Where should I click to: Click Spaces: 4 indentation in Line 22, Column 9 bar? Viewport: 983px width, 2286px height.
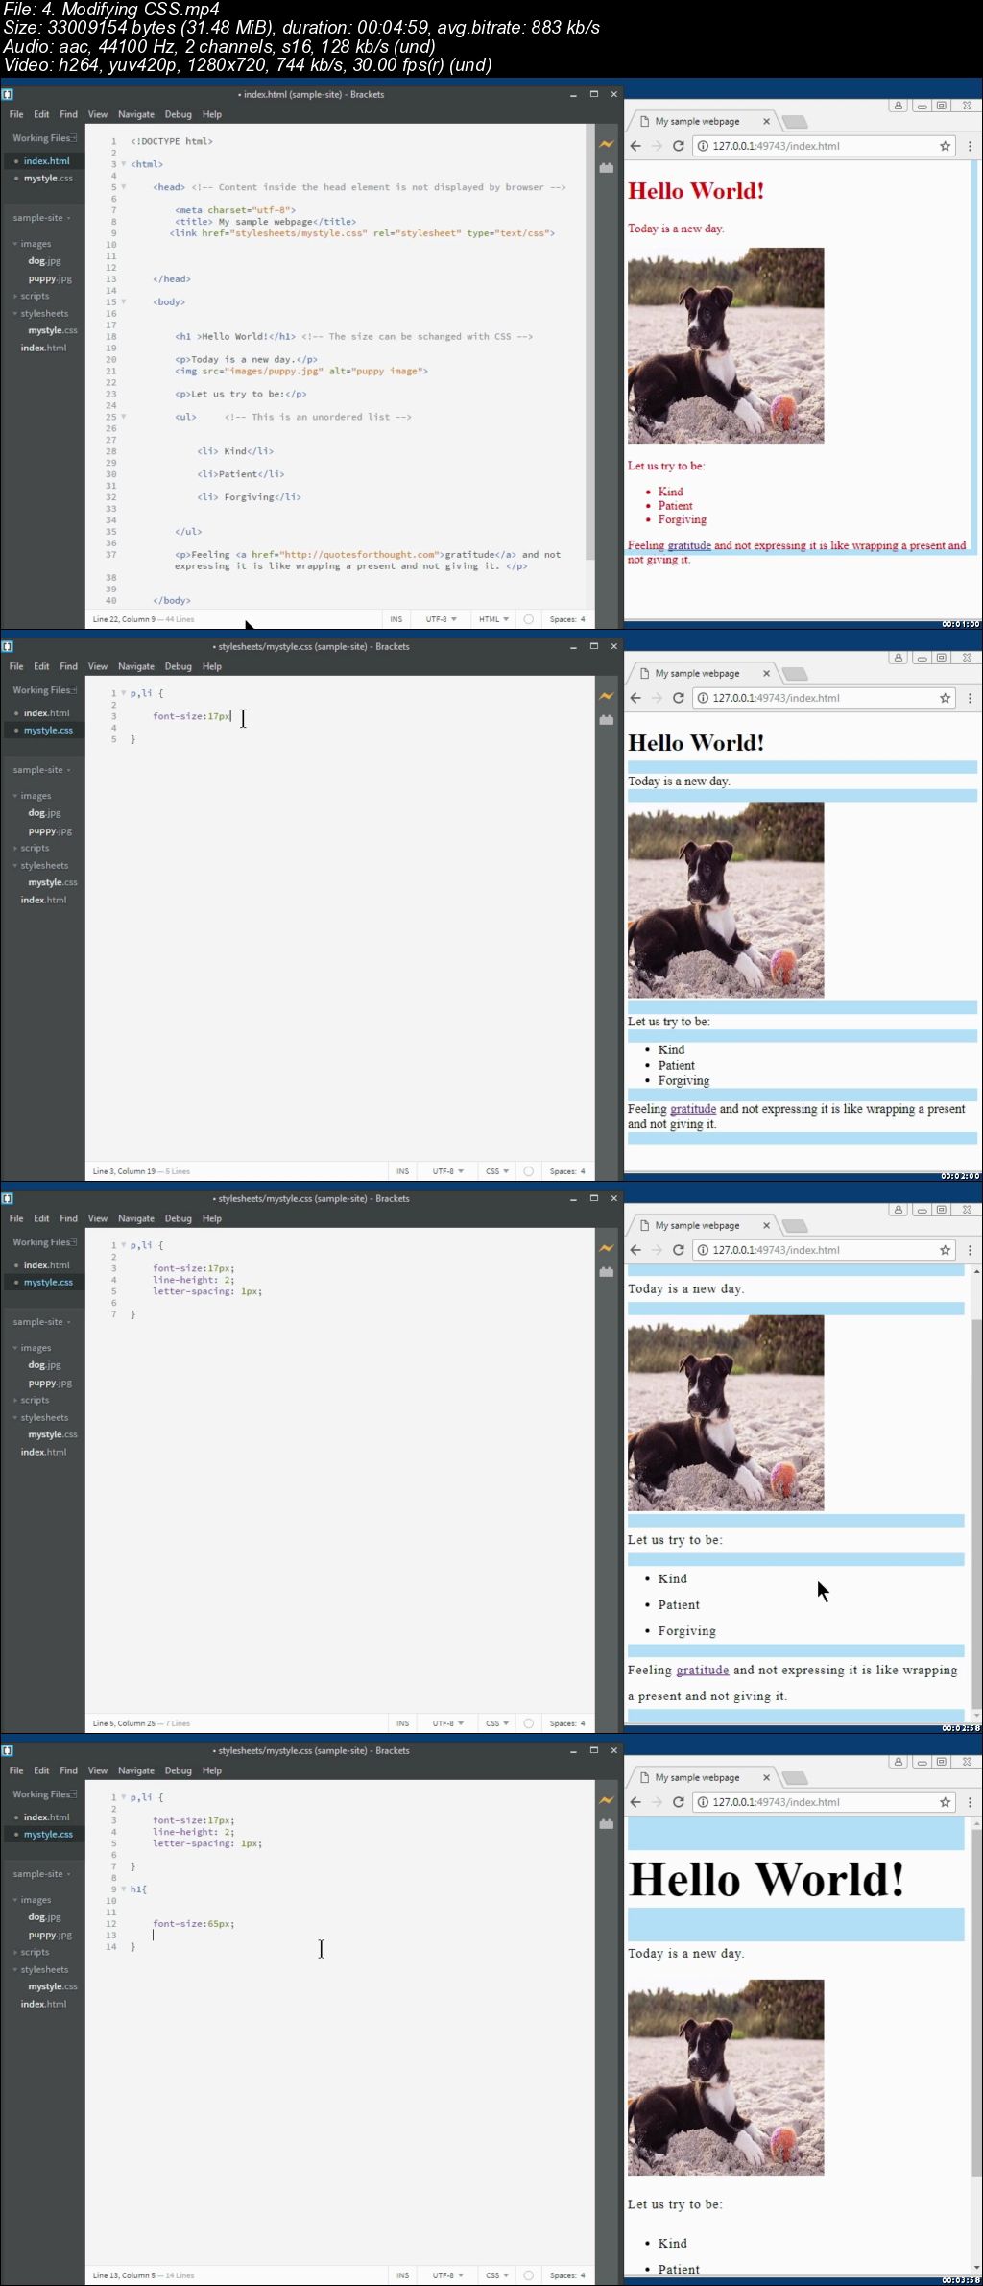point(567,619)
